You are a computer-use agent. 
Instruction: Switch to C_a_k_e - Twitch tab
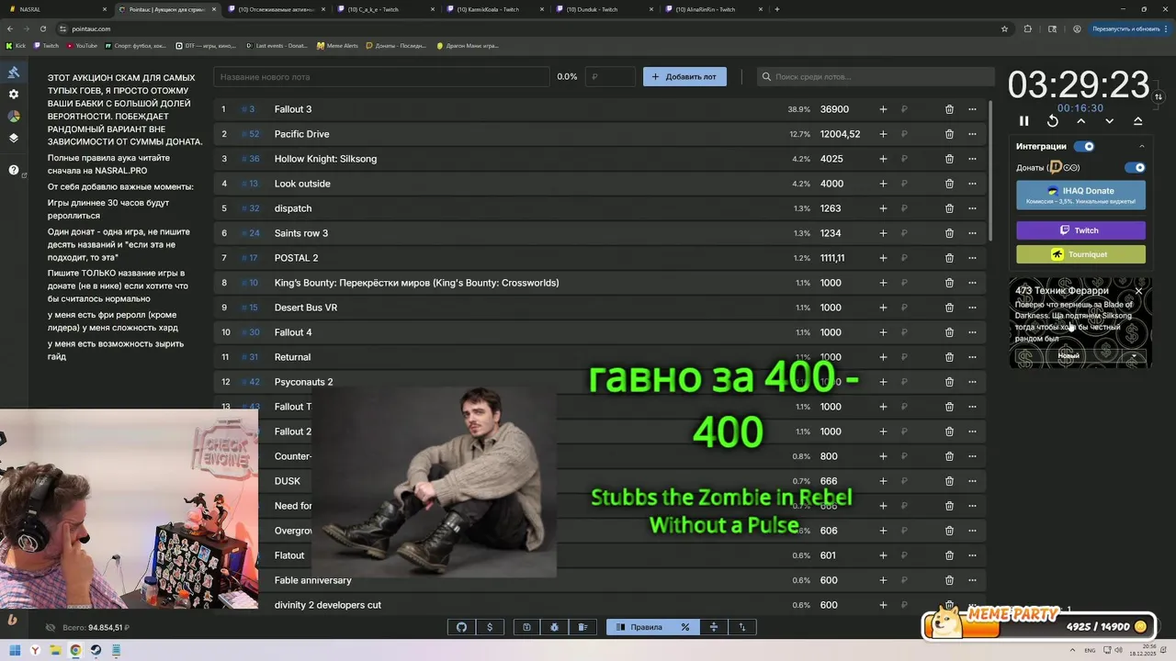click(386, 9)
